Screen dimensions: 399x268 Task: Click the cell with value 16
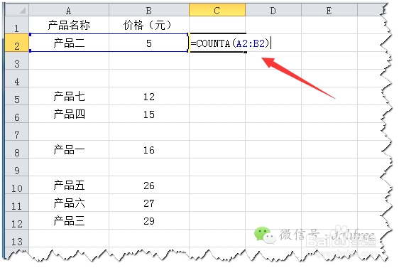pyautogui.click(x=149, y=149)
